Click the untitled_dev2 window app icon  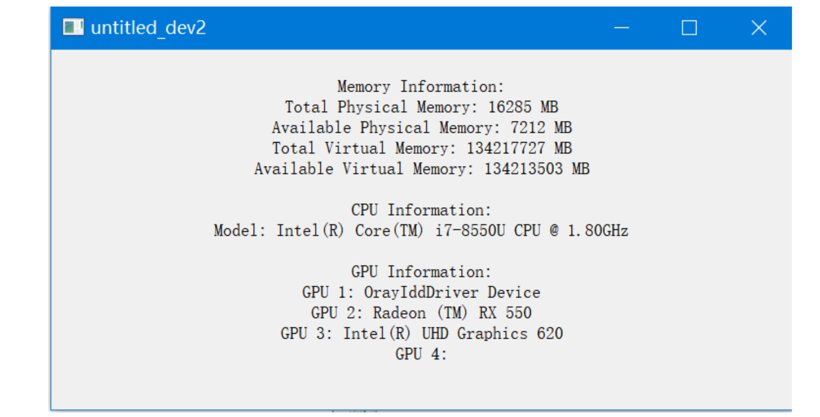coord(73,27)
